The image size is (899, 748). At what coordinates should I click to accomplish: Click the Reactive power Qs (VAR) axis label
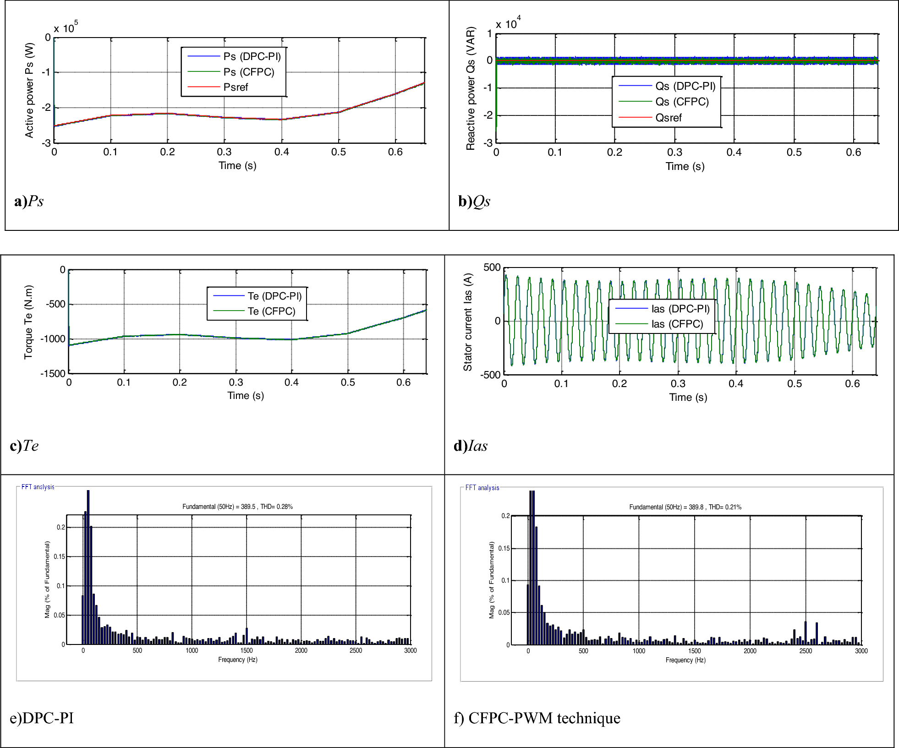click(471, 88)
